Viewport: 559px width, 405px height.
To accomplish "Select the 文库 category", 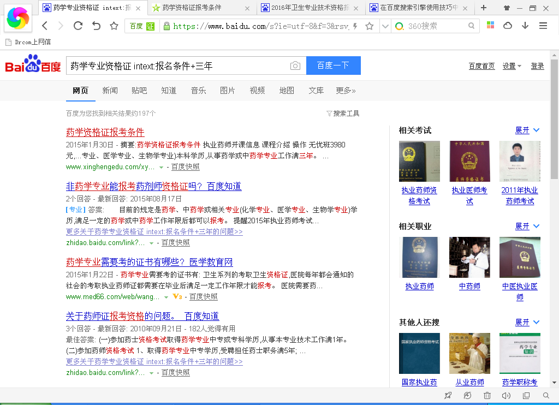I will (316, 91).
